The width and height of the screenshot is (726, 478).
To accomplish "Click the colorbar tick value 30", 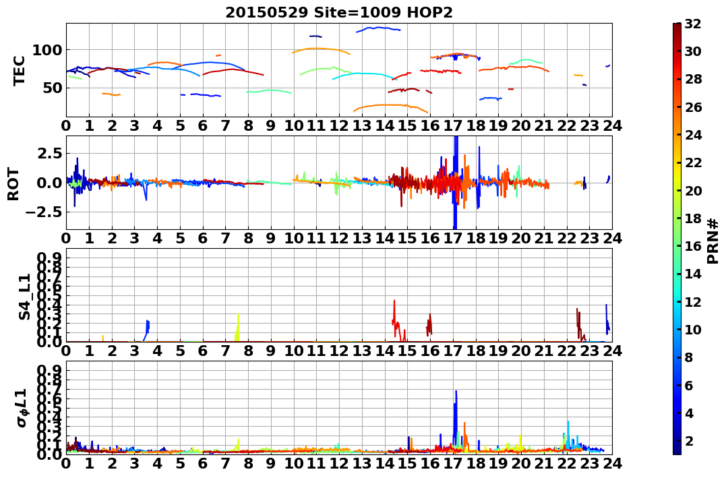I will tap(693, 51).
